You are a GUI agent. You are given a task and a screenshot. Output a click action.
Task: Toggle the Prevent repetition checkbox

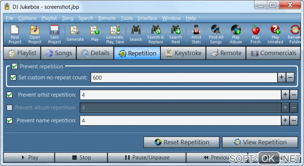click(15, 66)
